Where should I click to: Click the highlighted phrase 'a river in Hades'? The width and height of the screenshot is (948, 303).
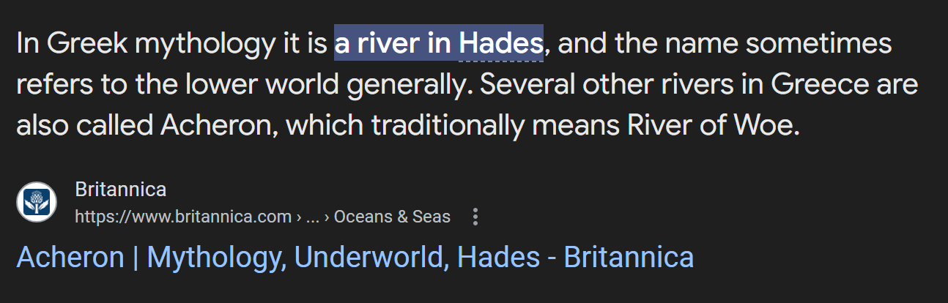click(439, 44)
